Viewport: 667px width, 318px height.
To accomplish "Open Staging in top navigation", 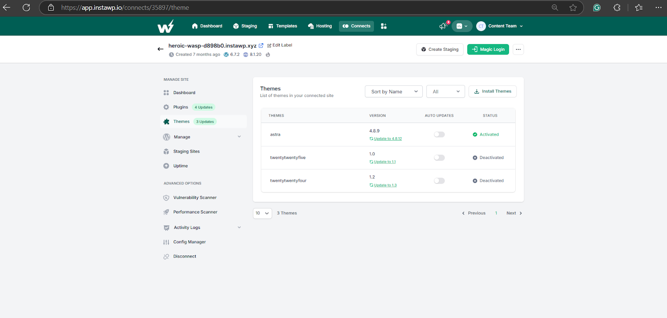I will click(x=245, y=26).
